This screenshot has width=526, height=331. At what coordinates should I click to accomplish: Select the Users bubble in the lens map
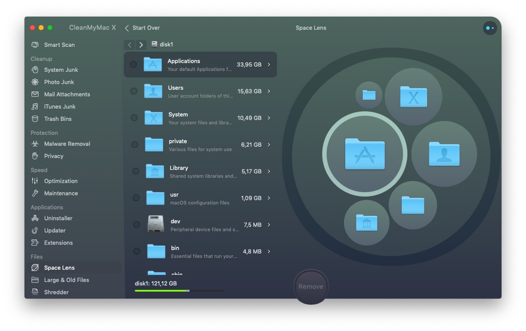coord(444,154)
